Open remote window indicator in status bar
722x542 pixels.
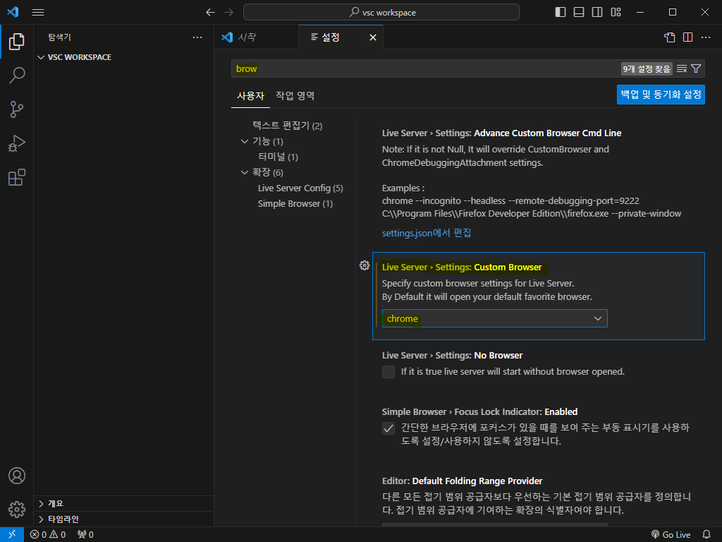(12, 534)
